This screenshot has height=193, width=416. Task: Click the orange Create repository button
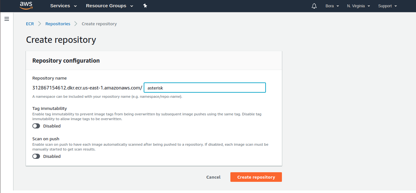pyautogui.click(x=256, y=177)
